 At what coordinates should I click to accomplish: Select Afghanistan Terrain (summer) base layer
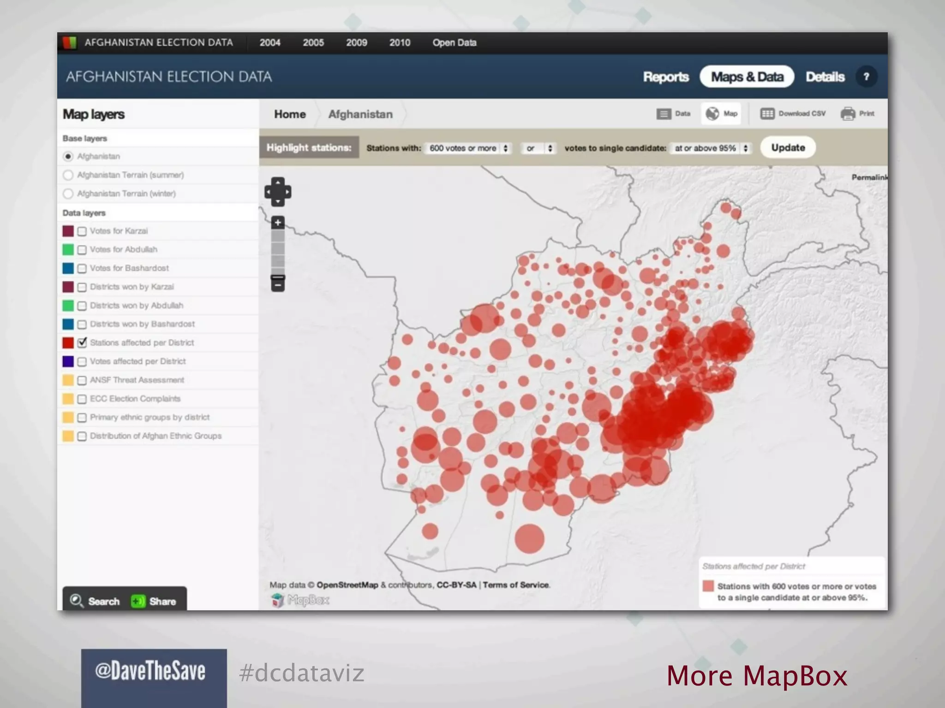point(68,175)
